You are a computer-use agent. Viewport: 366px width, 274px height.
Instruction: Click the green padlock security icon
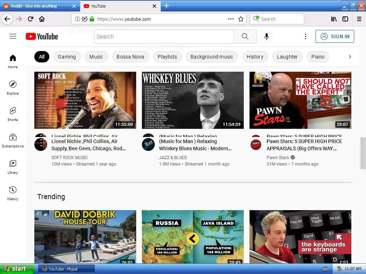point(92,19)
